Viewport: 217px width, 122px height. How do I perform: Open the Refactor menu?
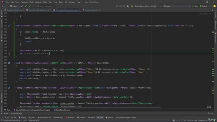point(38,2)
